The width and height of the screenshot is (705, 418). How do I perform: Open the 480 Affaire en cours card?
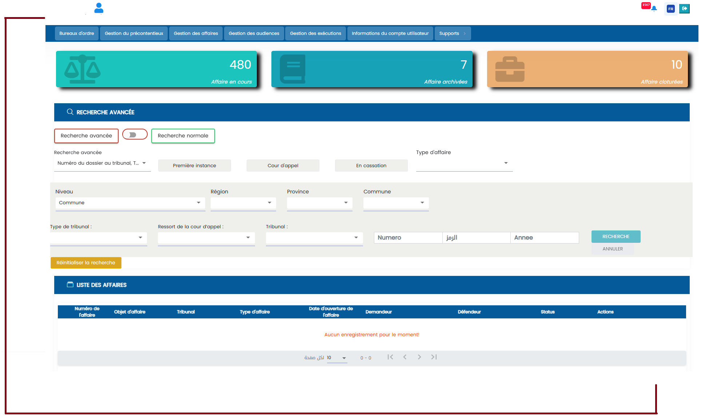tap(156, 69)
